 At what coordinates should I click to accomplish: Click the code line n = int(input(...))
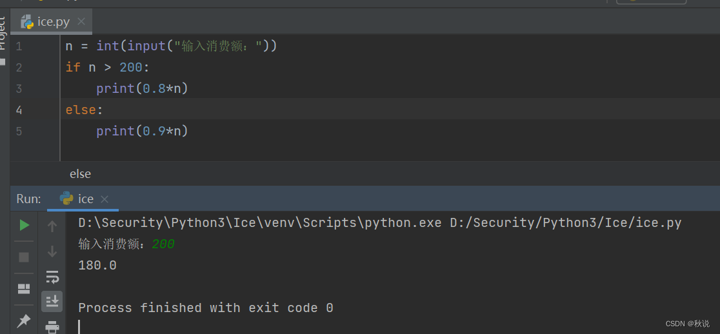pos(171,46)
